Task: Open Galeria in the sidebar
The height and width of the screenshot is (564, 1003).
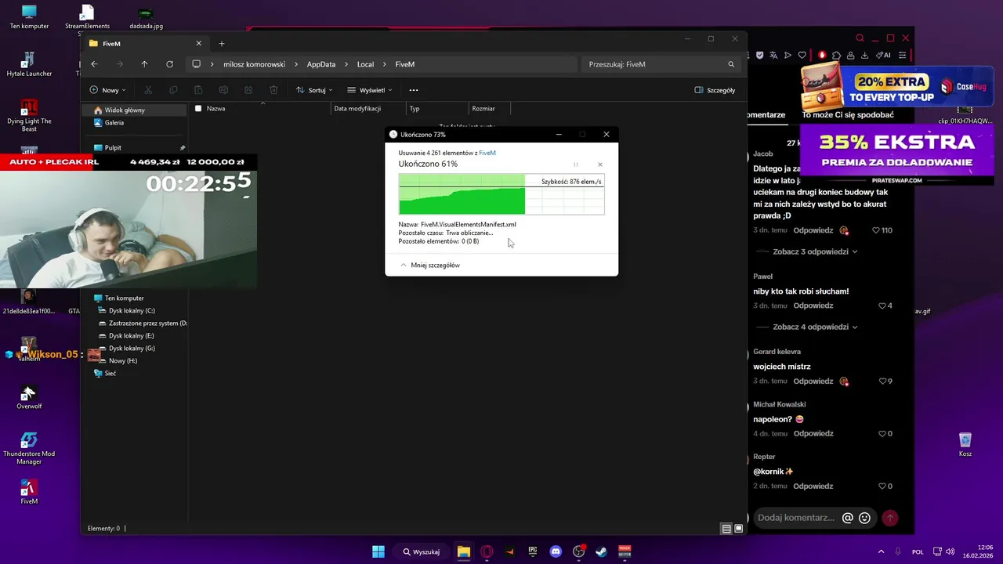Action: pyautogui.click(x=114, y=123)
